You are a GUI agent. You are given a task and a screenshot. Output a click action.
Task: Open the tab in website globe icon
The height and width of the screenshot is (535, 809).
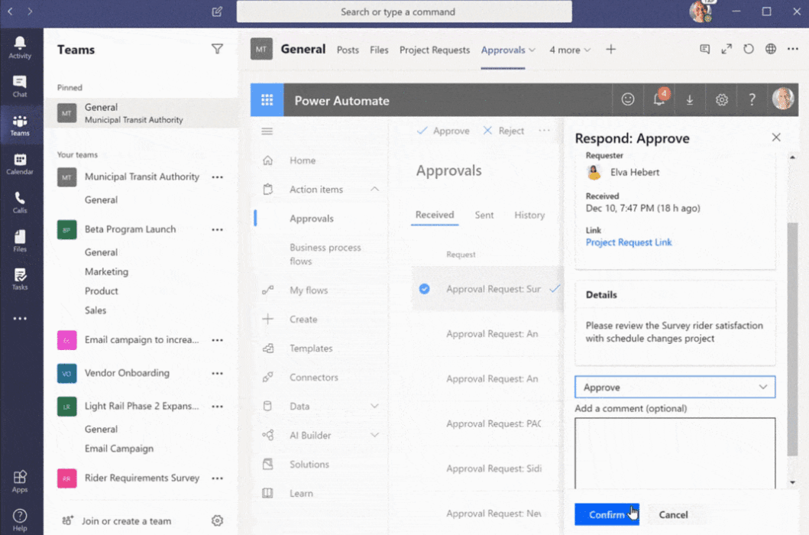(x=770, y=49)
